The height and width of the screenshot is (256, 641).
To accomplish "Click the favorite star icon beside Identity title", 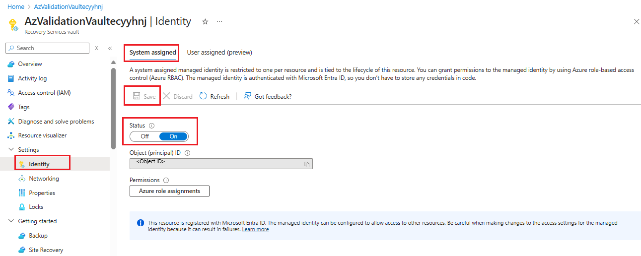I will [205, 22].
